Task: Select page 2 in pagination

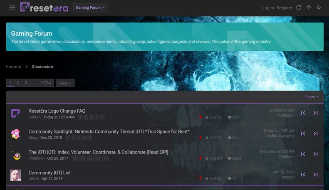Action: click(18, 83)
